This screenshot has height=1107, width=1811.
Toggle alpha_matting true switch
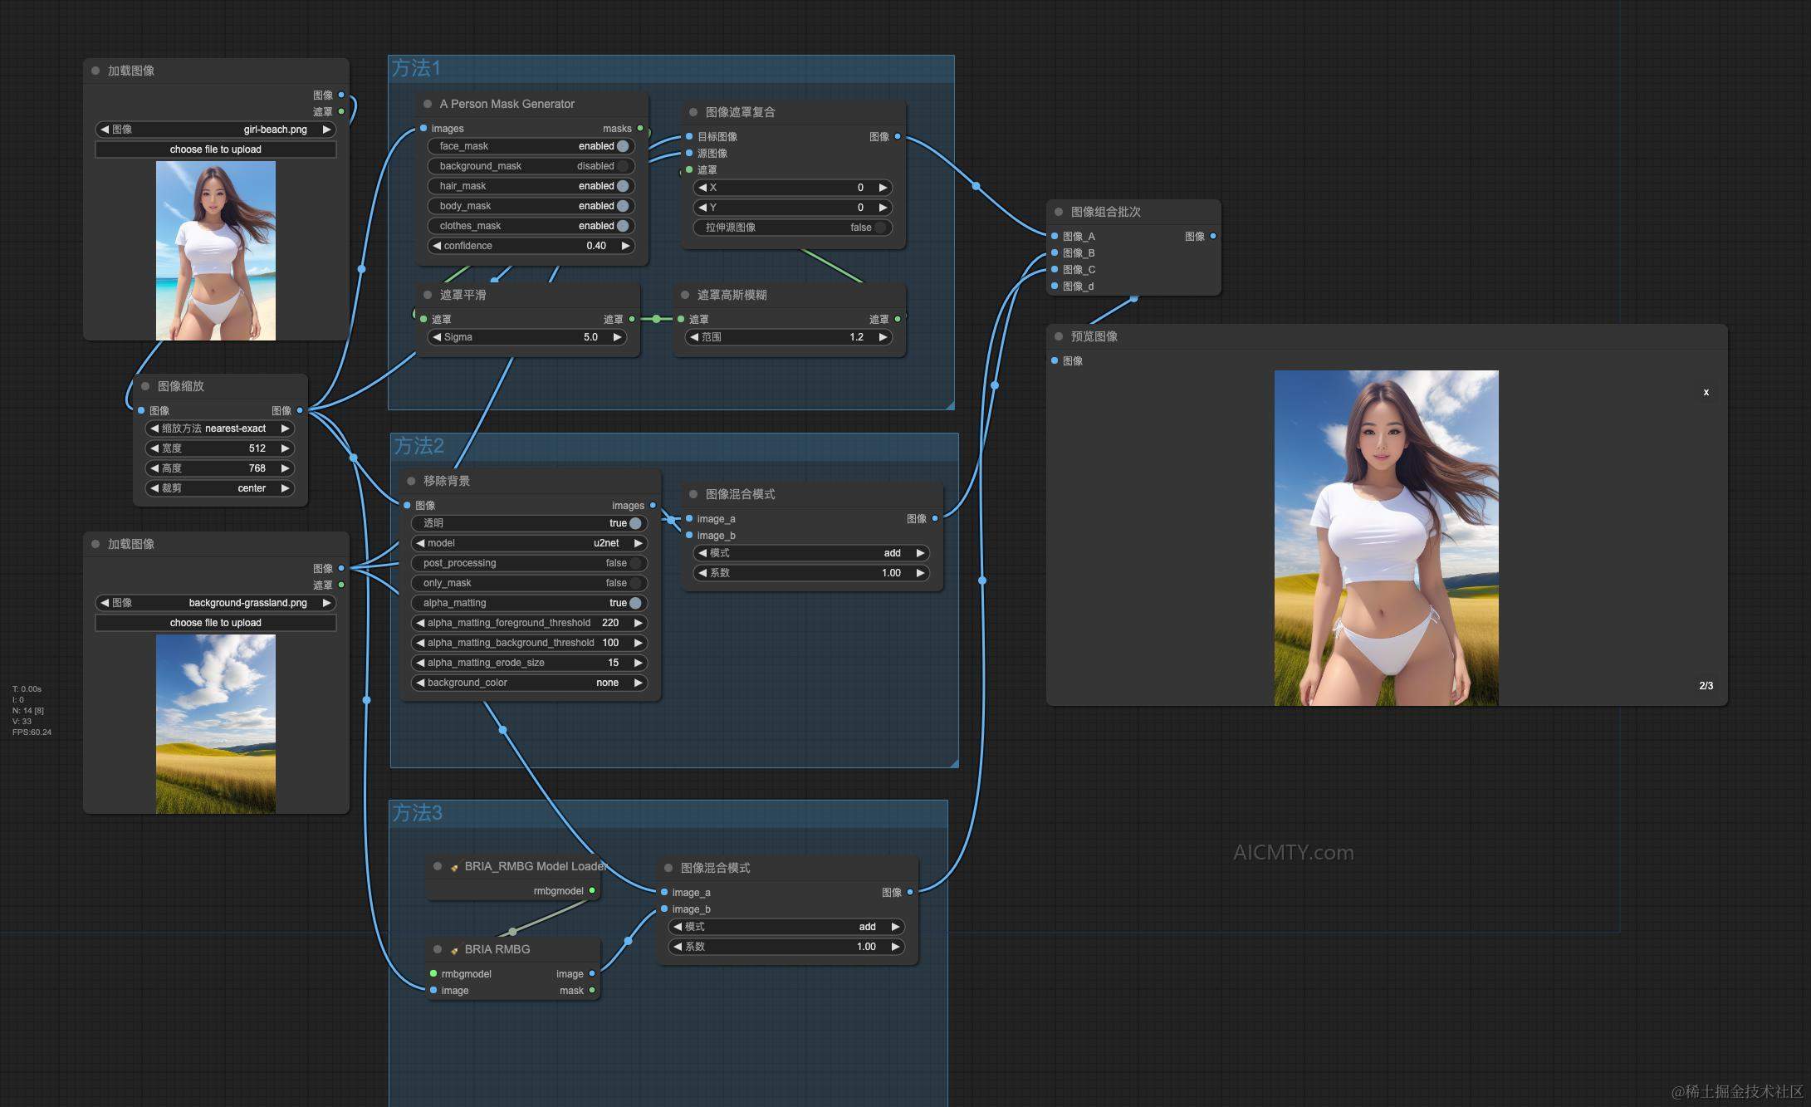(635, 603)
